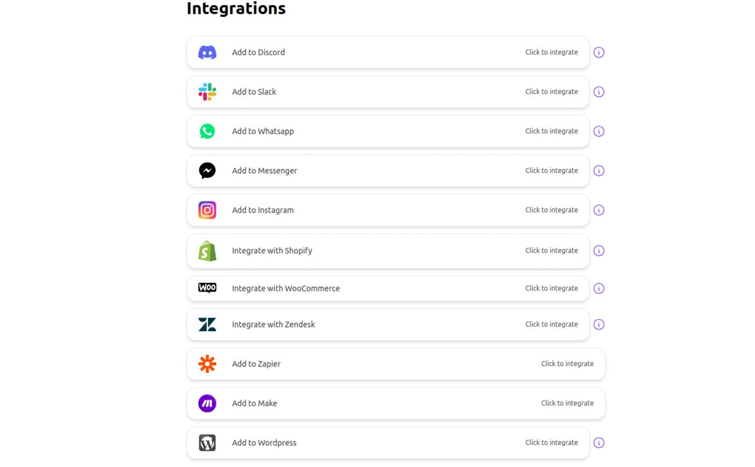Click the Discord logo icon
The image size is (755, 467).
pyautogui.click(x=207, y=52)
